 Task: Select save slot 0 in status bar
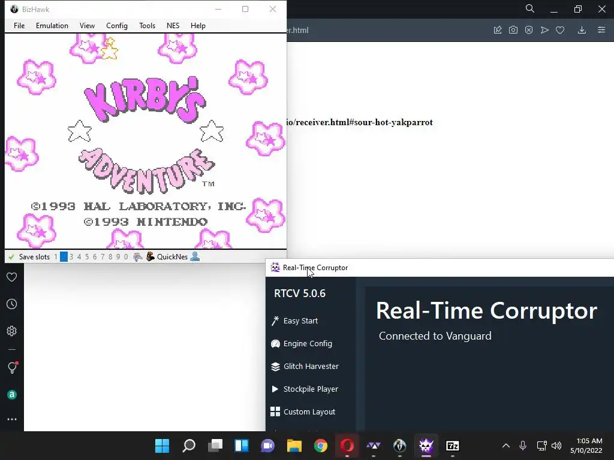pyautogui.click(x=126, y=257)
